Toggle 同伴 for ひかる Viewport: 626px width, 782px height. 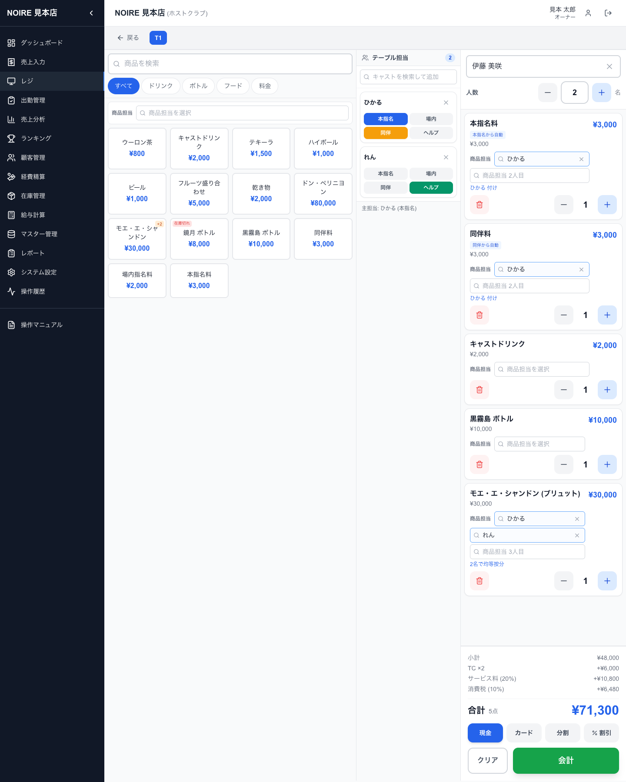(386, 133)
